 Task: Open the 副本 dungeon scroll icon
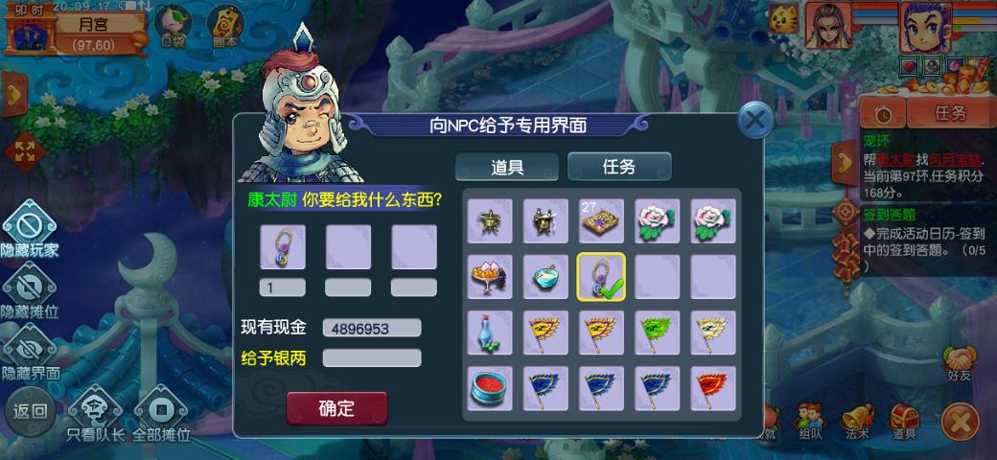226,27
